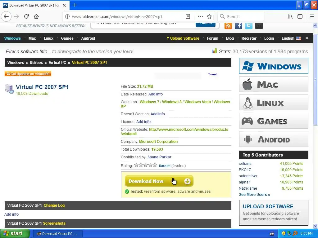Screen dimensions: 318x238
Task: Click the Virtual PC program icon
Action: 9,89
